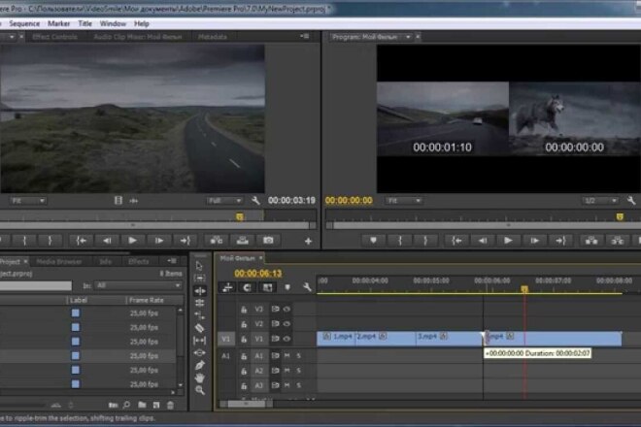Toggle sync lock on track A3

click(x=275, y=385)
